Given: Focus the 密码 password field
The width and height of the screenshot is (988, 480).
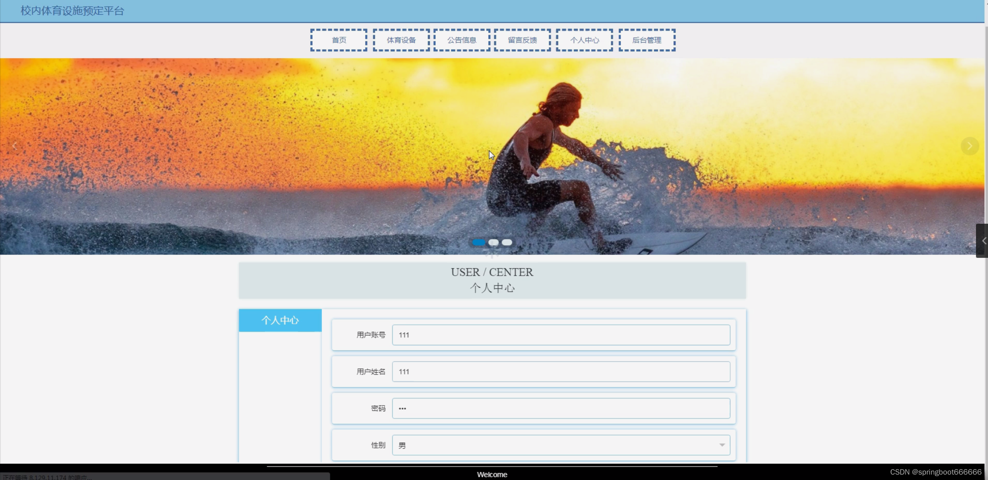Looking at the screenshot, I should pyautogui.click(x=561, y=408).
